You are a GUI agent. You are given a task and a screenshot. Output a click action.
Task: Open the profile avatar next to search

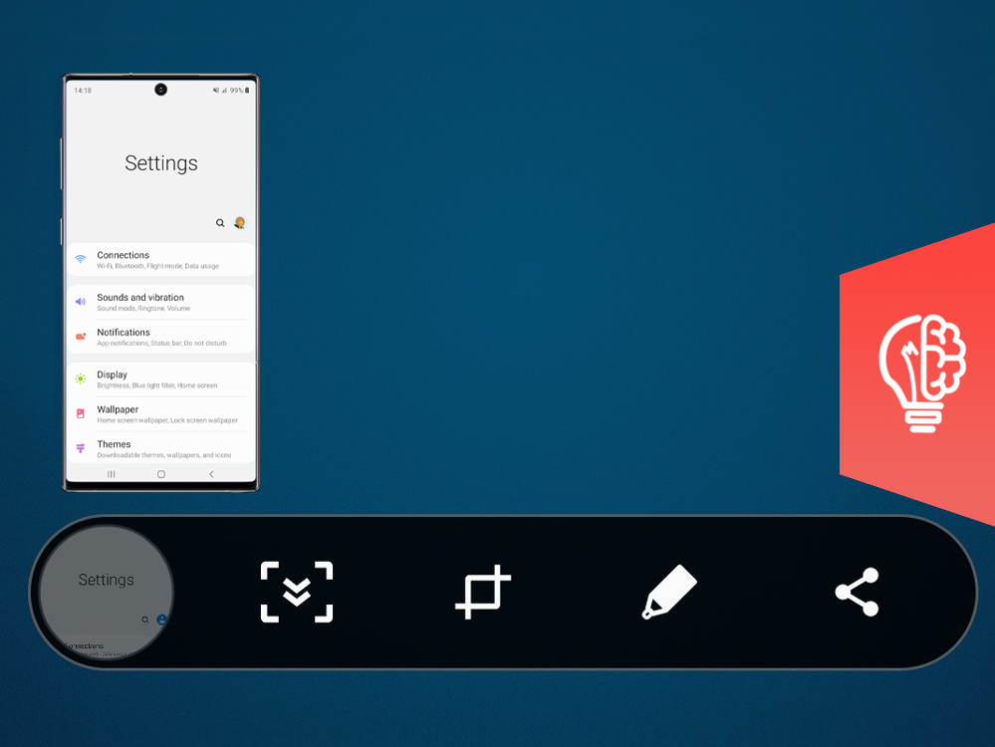point(240,223)
